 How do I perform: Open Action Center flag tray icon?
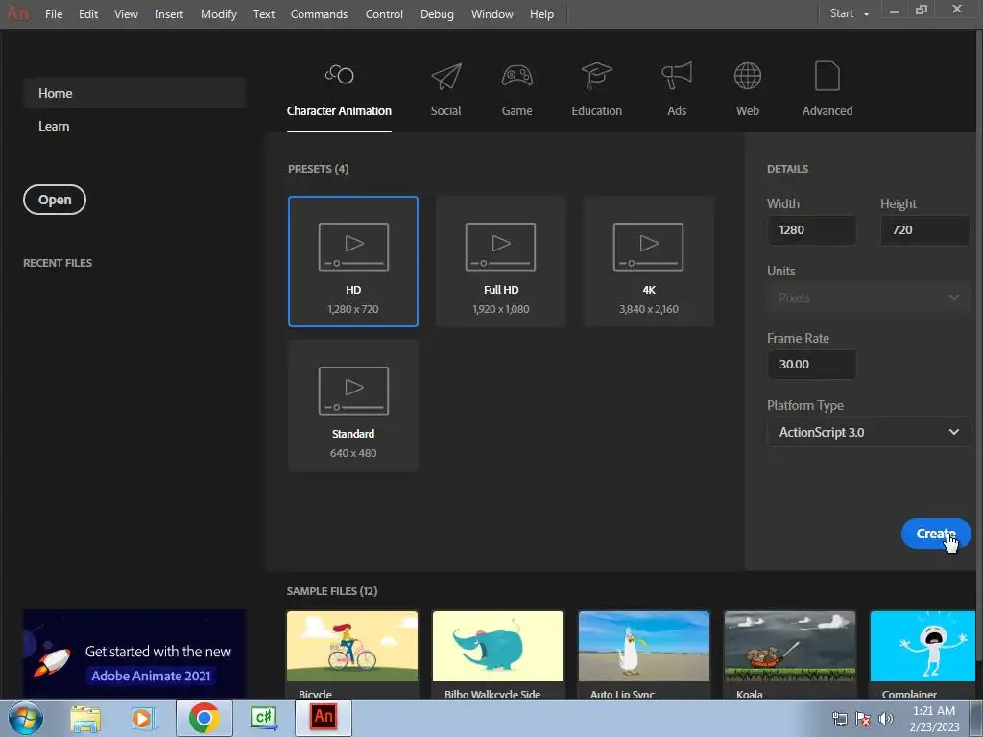(x=863, y=719)
